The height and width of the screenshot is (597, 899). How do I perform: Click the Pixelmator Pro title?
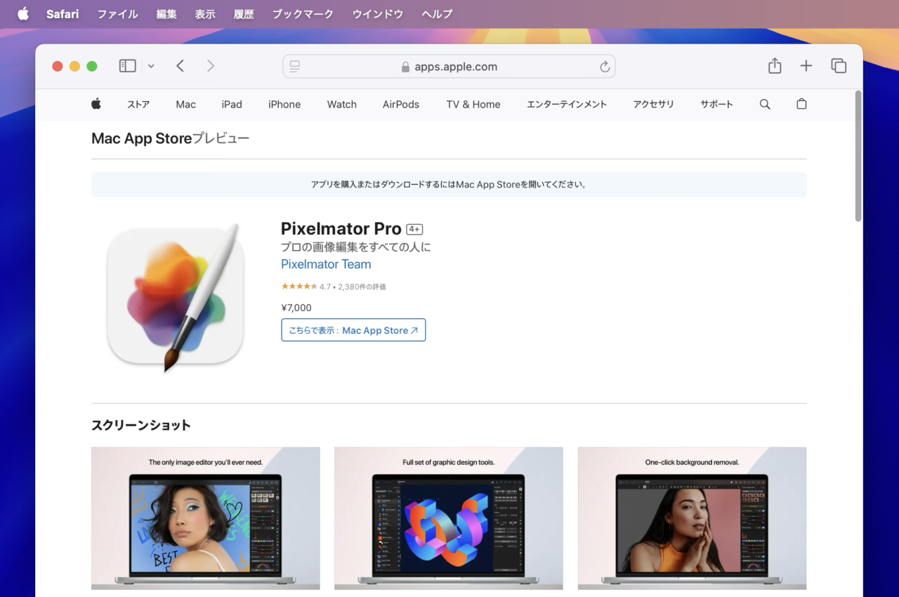pos(341,228)
